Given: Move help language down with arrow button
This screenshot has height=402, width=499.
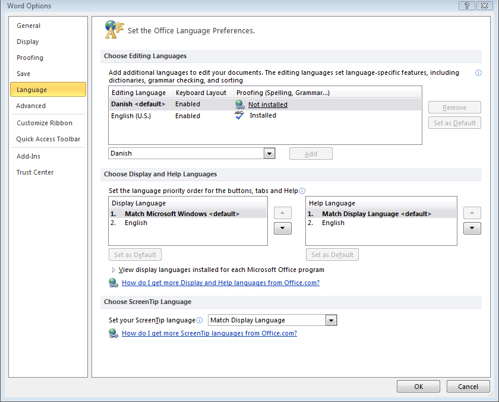Looking at the screenshot, I should 472,229.
